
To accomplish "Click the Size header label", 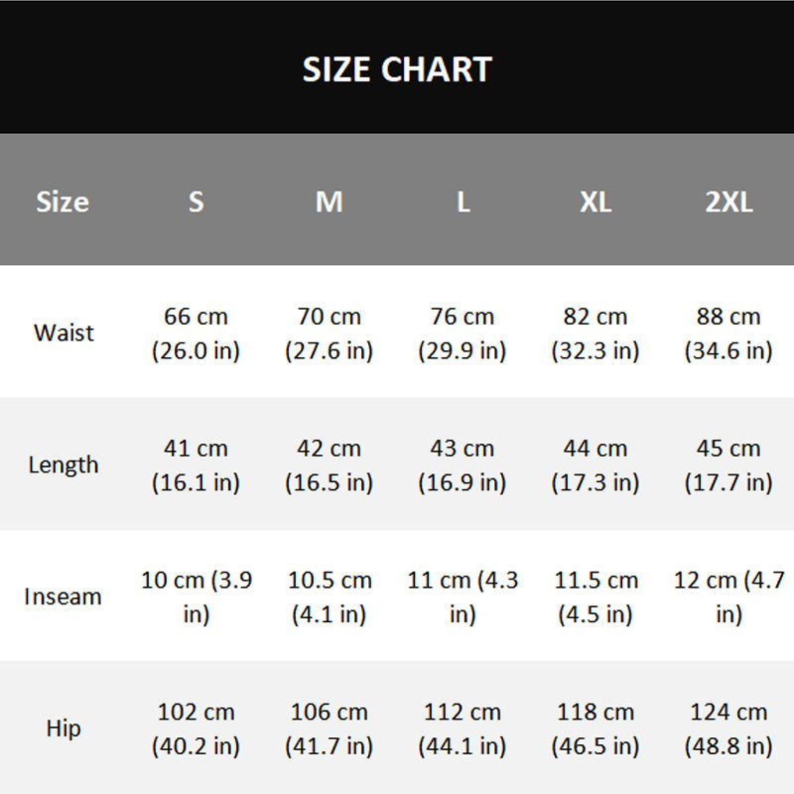I will click(x=63, y=201).
